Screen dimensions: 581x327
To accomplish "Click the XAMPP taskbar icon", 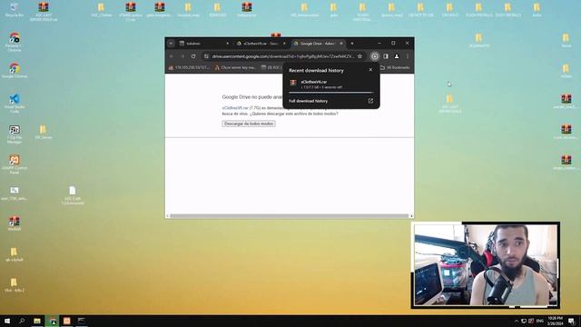I will 66,321.
